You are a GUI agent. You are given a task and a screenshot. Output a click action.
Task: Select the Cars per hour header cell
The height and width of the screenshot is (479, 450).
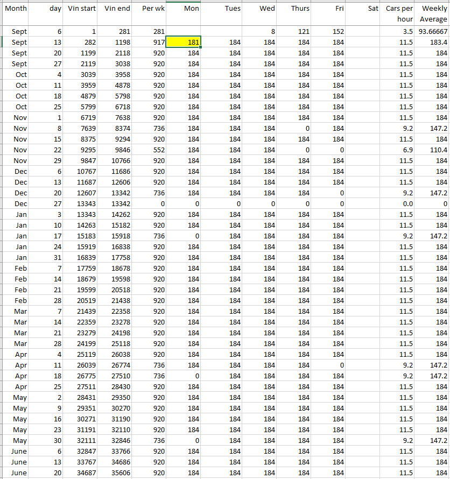click(399, 13)
